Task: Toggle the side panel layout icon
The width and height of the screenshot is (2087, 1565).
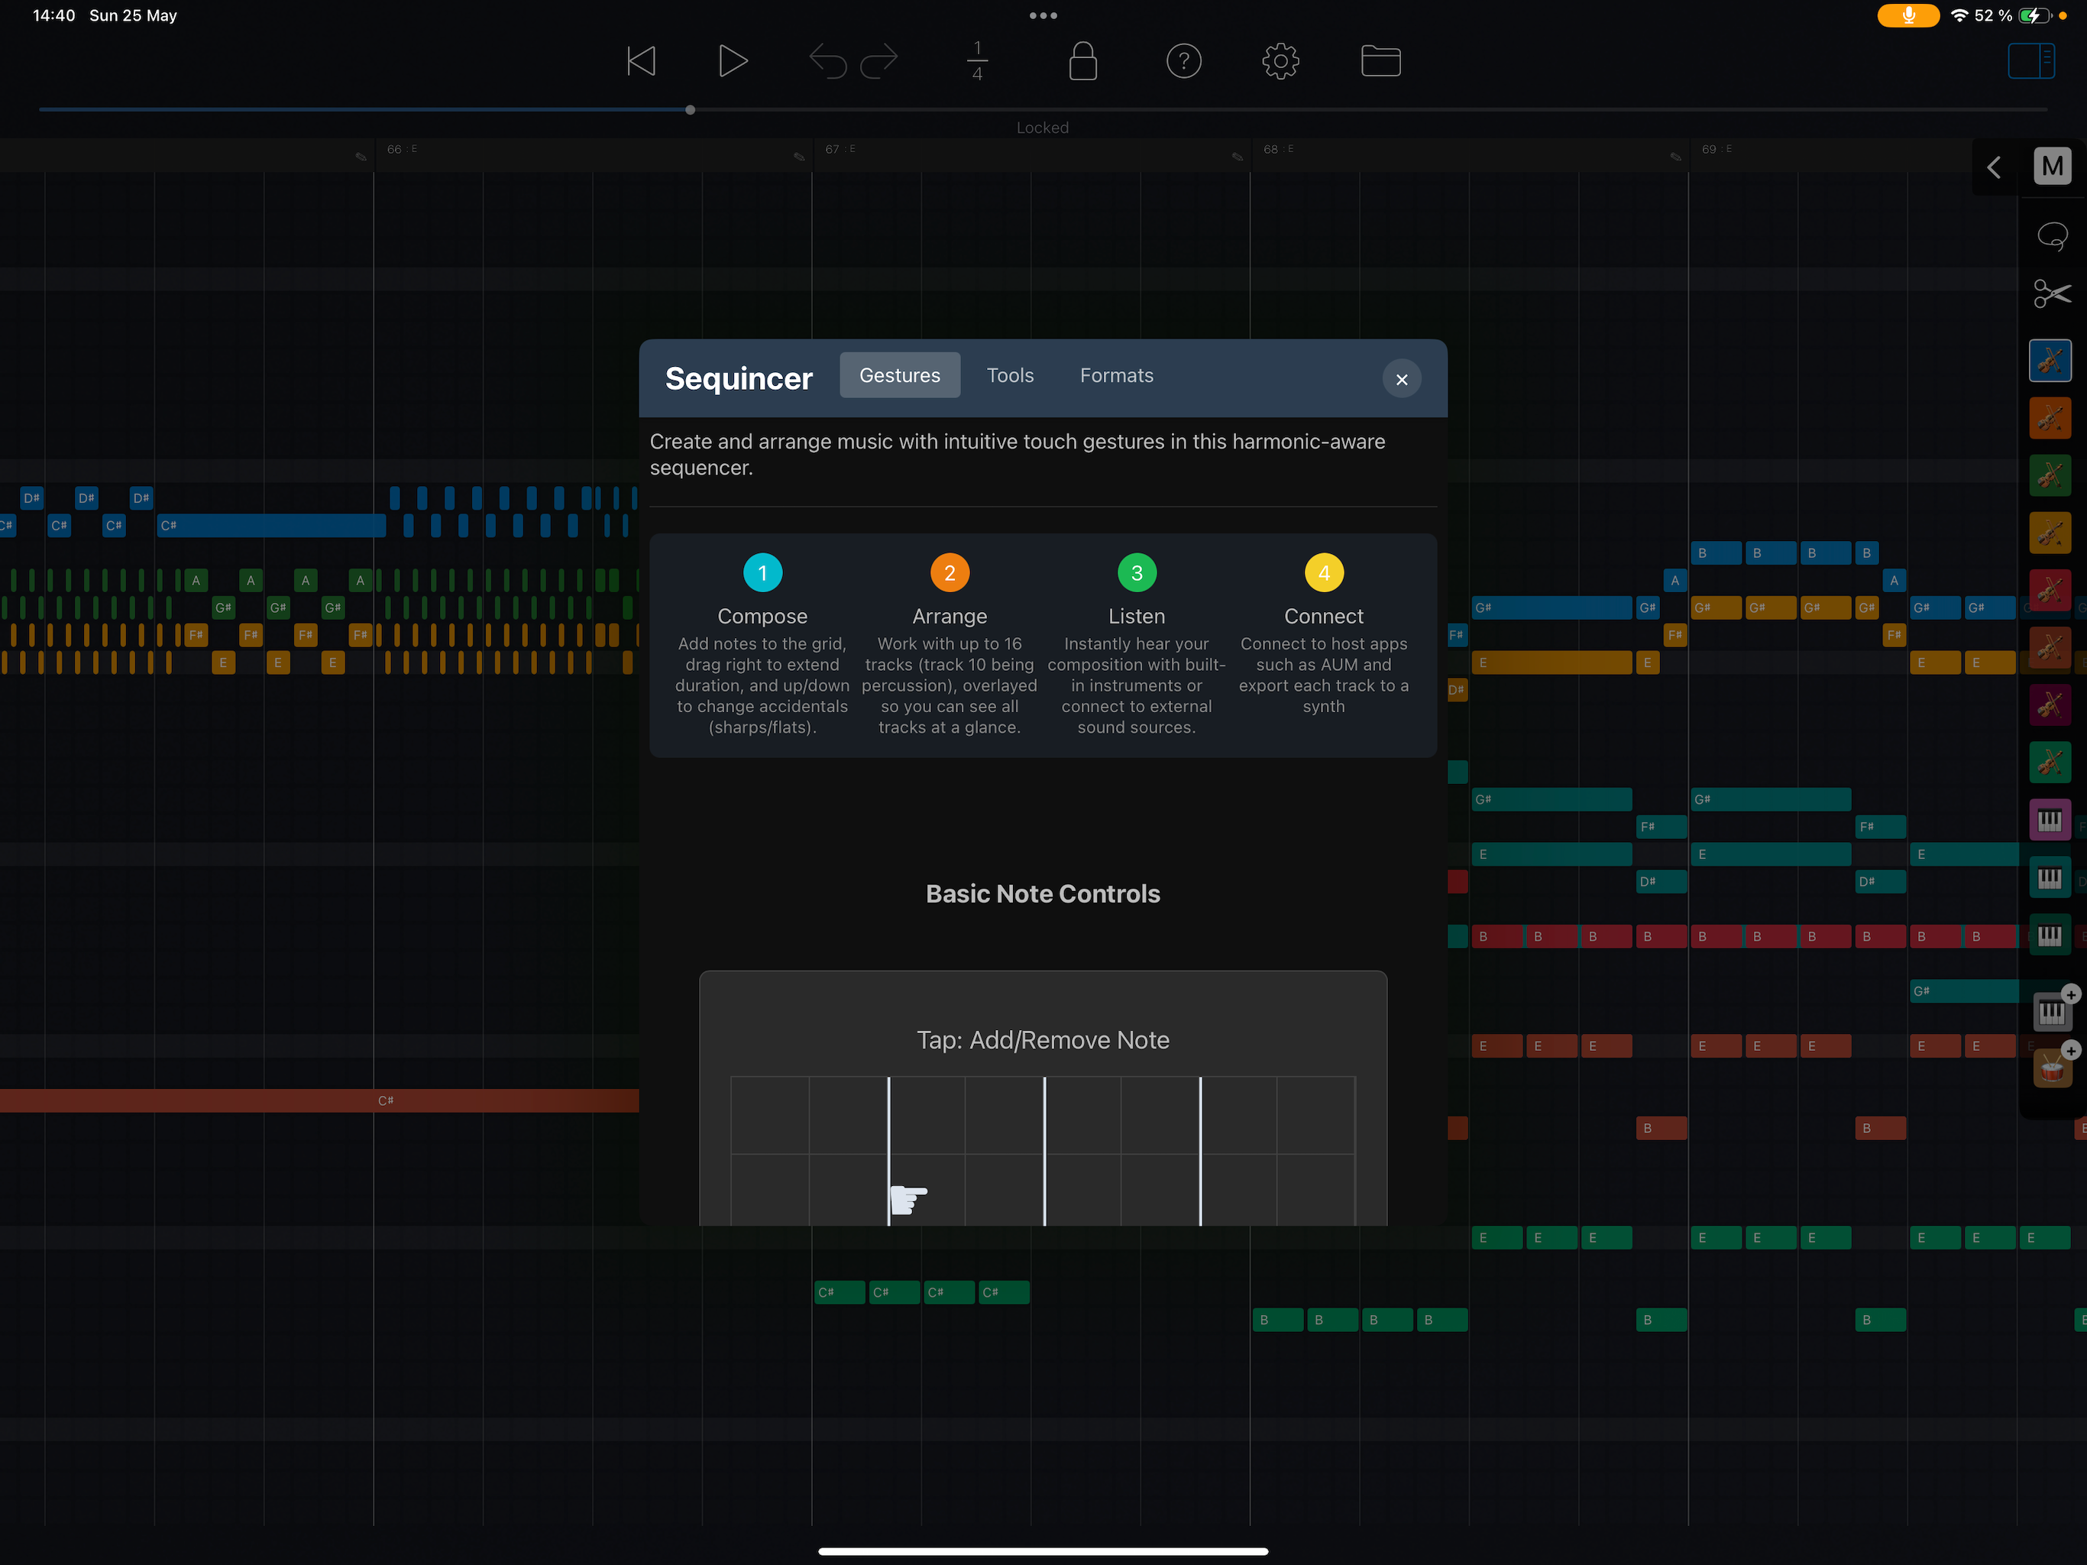Action: [2030, 63]
